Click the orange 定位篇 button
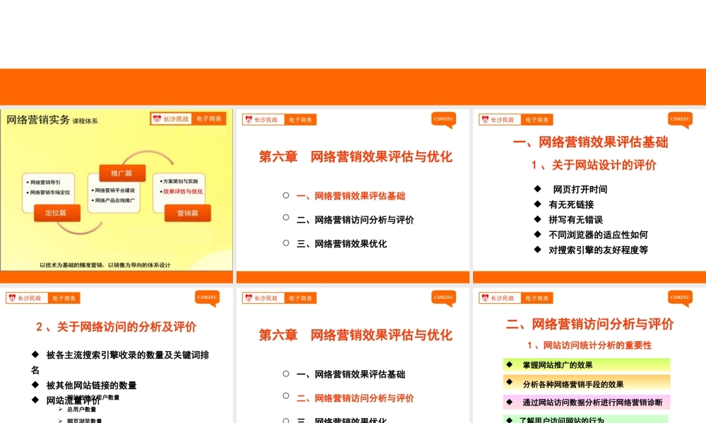706x423 pixels. (x=55, y=212)
